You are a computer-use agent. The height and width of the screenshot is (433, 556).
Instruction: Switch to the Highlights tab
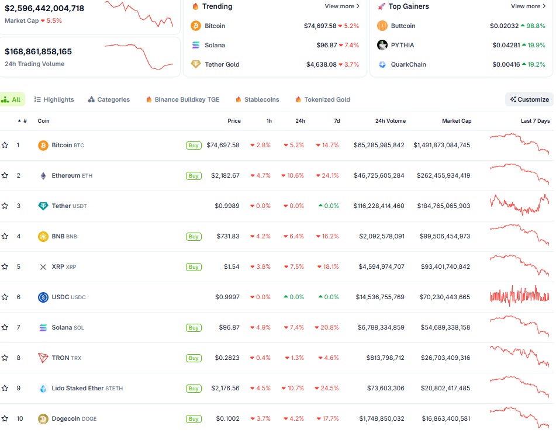pyautogui.click(x=54, y=99)
